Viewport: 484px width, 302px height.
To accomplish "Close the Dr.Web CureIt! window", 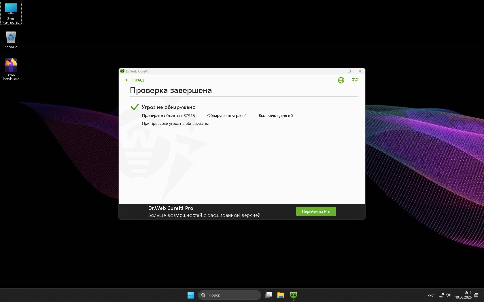I will point(360,71).
